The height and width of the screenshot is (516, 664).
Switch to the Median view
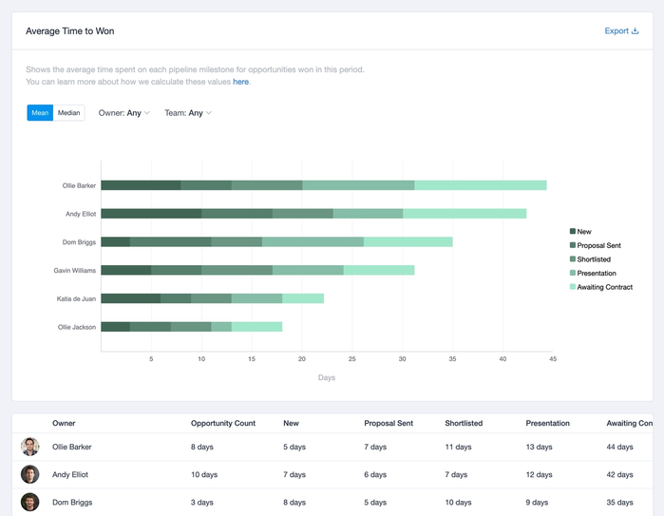[x=68, y=113]
